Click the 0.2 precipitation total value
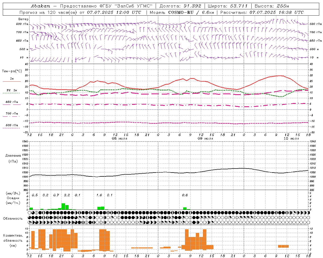The image size is (323, 258). pyautogui.click(x=45, y=195)
